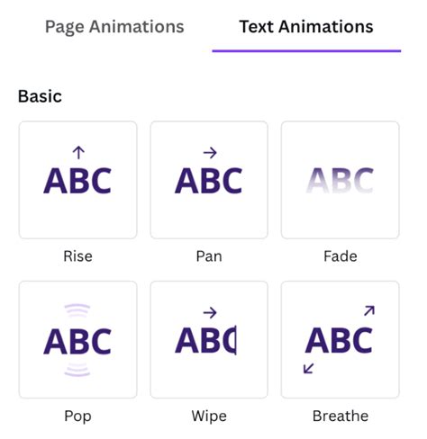The height and width of the screenshot is (439, 427).
Task: Choose the Breathe animation tile
Action: 341,339
